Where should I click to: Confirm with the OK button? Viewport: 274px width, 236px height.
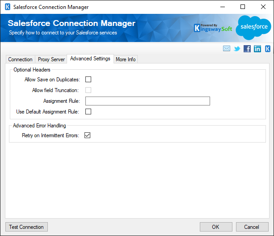(x=216, y=227)
